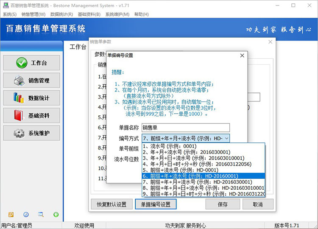Open the 基础资料 sidebar button

(31, 115)
